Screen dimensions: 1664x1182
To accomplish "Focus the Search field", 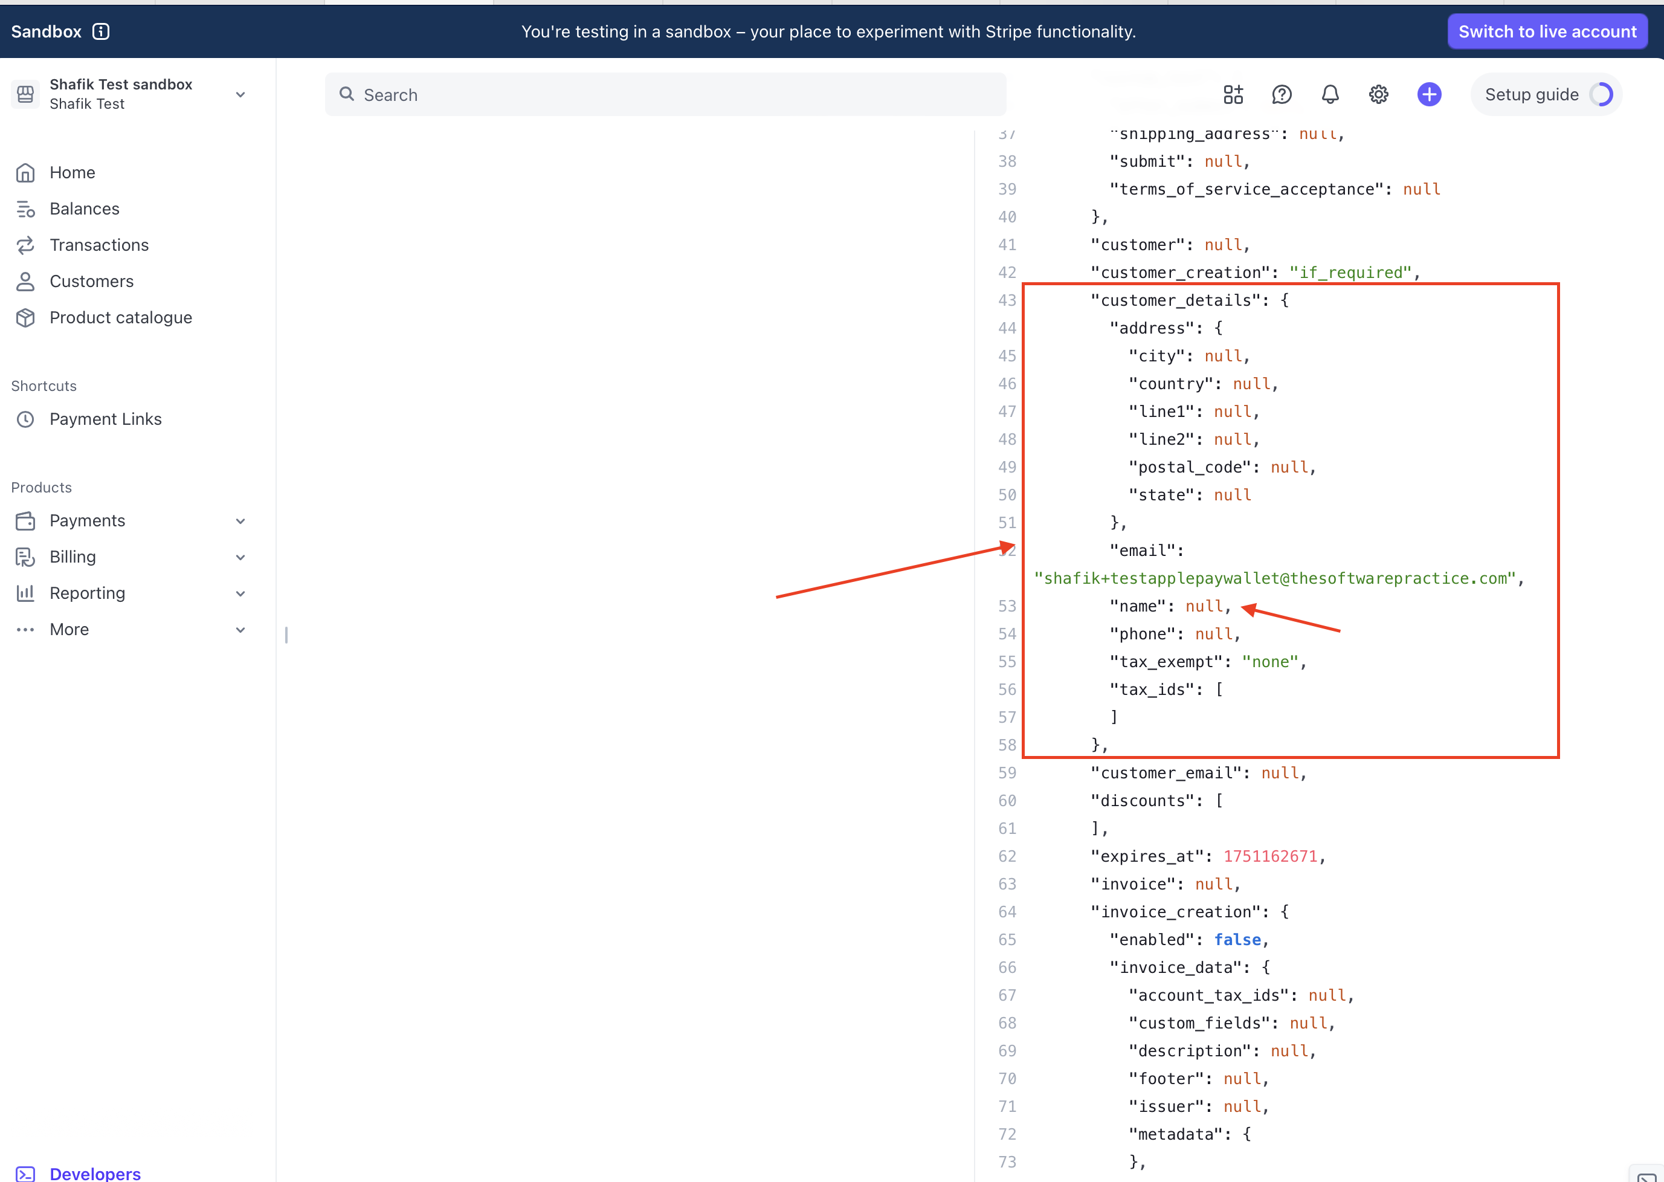I will pyautogui.click(x=665, y=95).
